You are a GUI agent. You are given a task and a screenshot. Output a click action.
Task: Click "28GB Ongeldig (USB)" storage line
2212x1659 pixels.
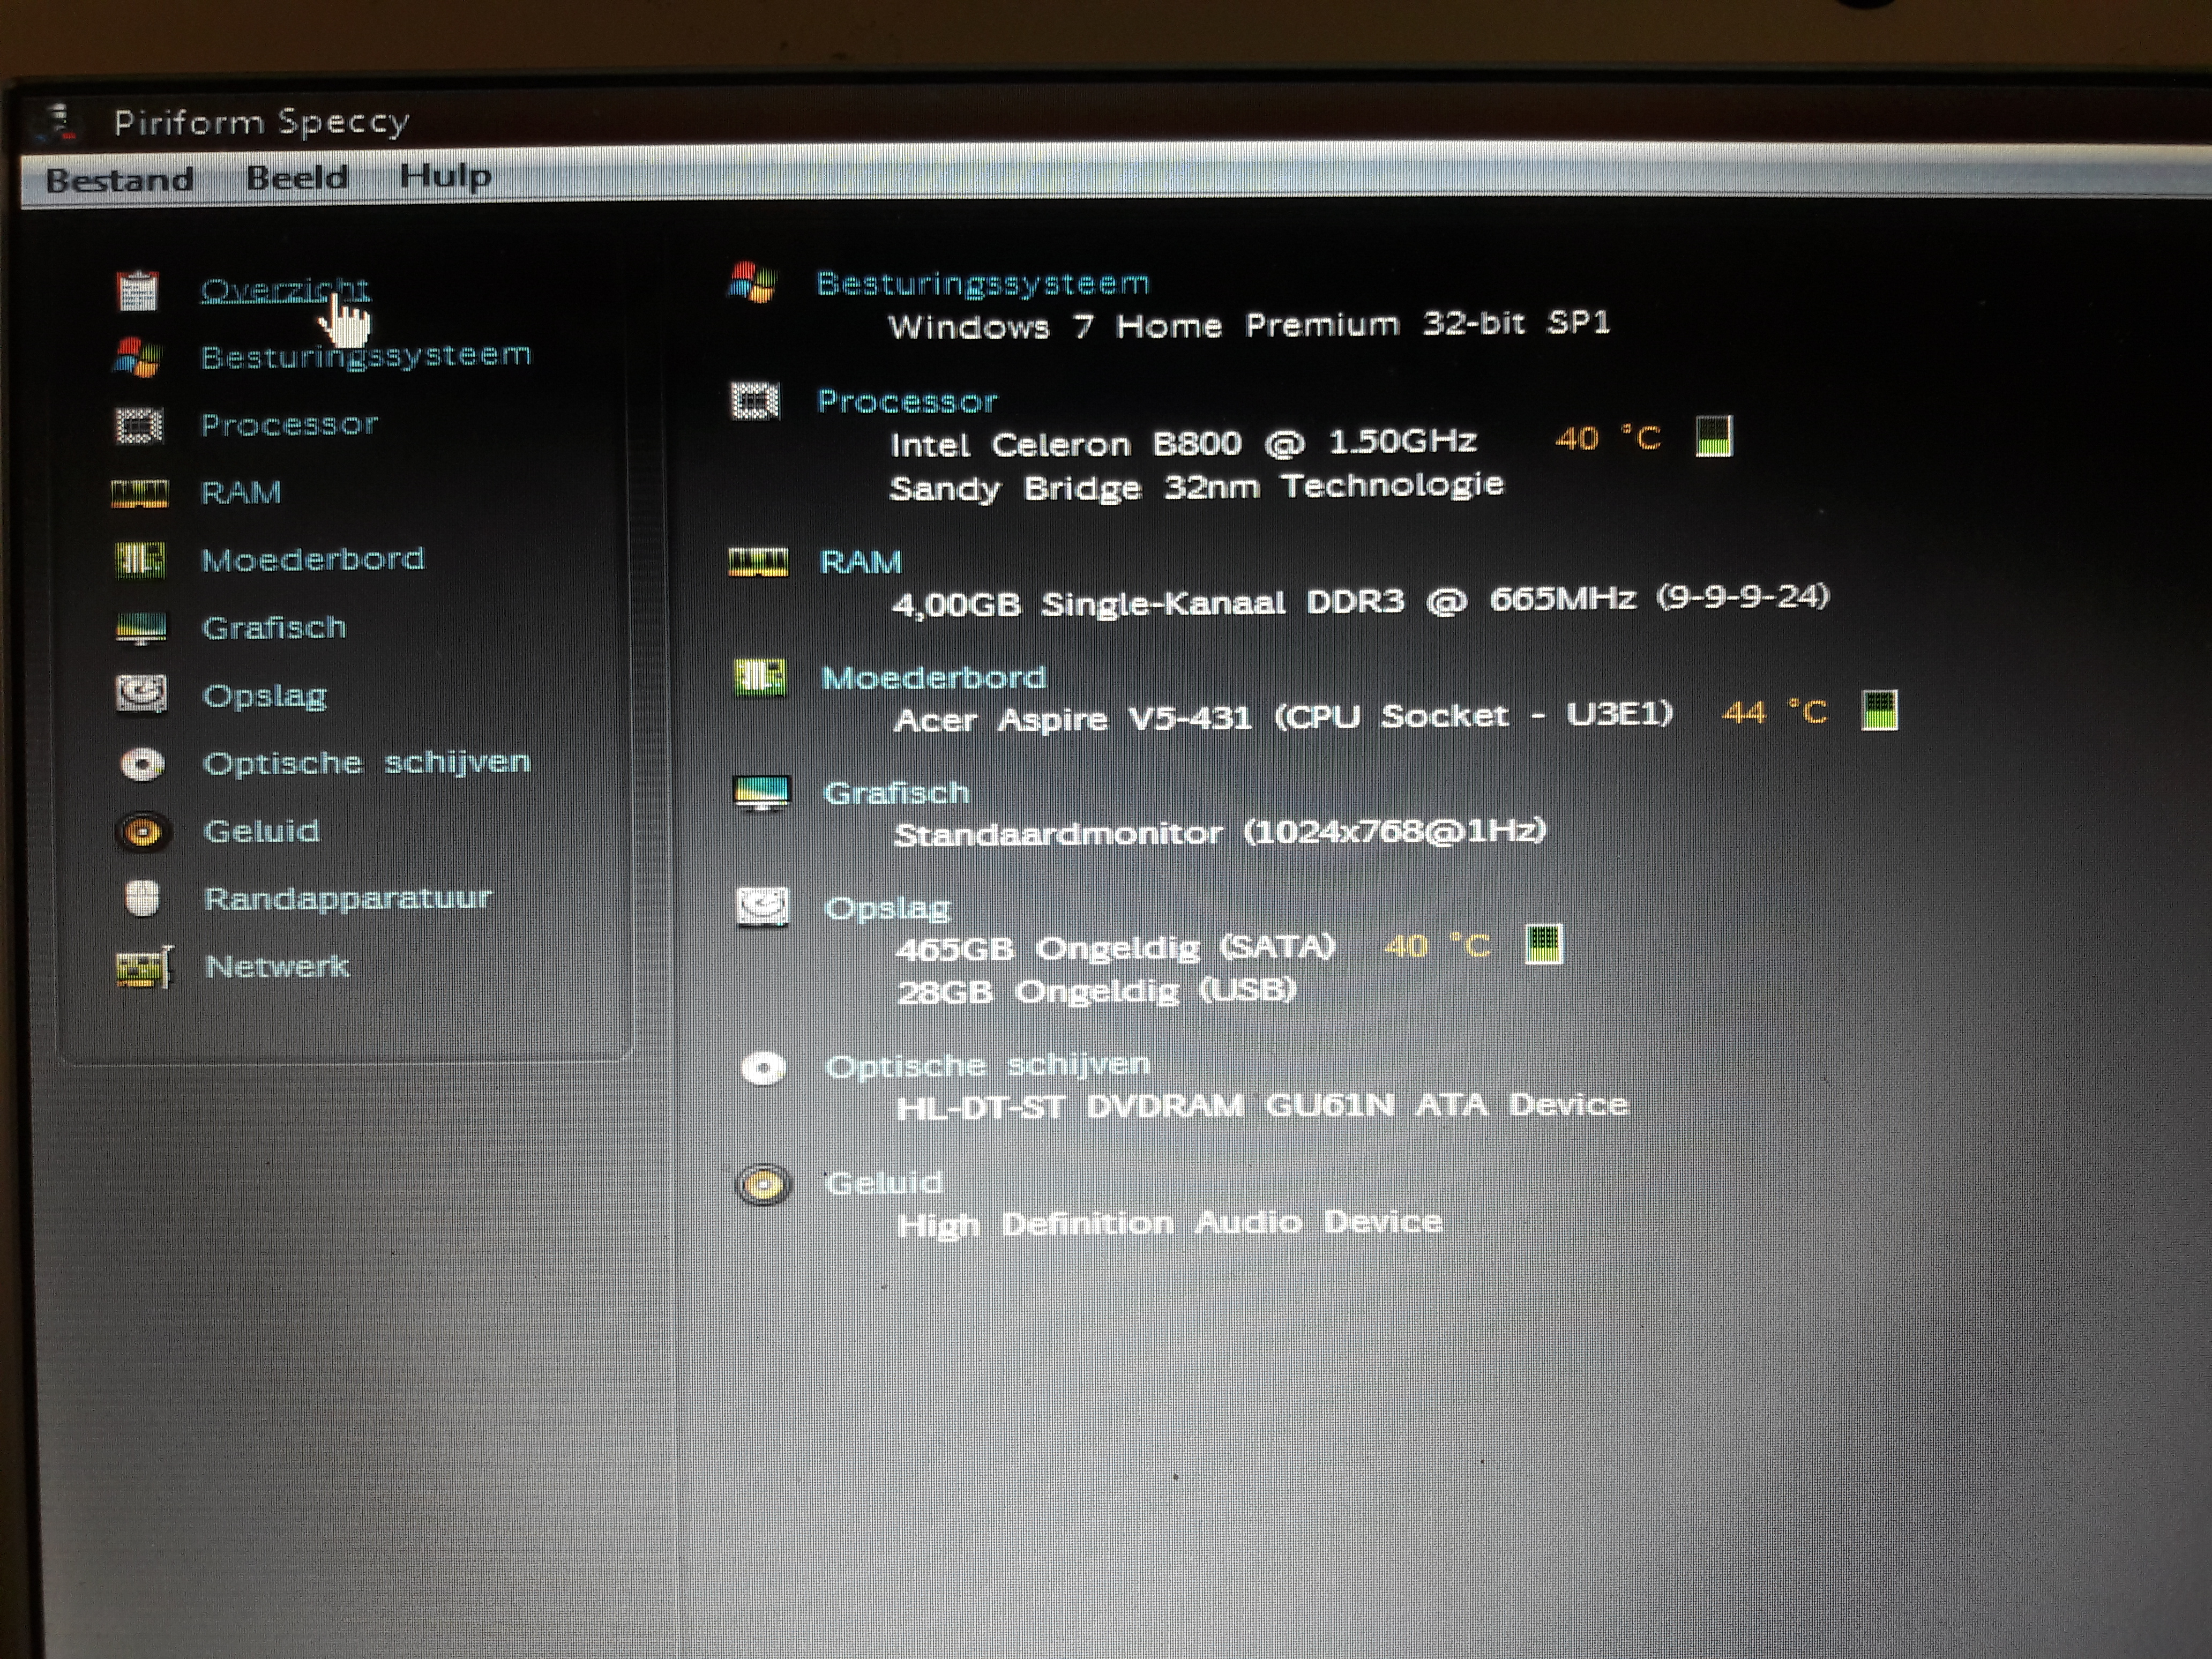click(x=1096, y=991)
